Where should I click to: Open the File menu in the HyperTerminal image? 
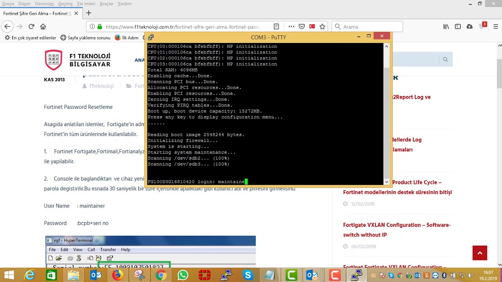click(x=52, y=249)
